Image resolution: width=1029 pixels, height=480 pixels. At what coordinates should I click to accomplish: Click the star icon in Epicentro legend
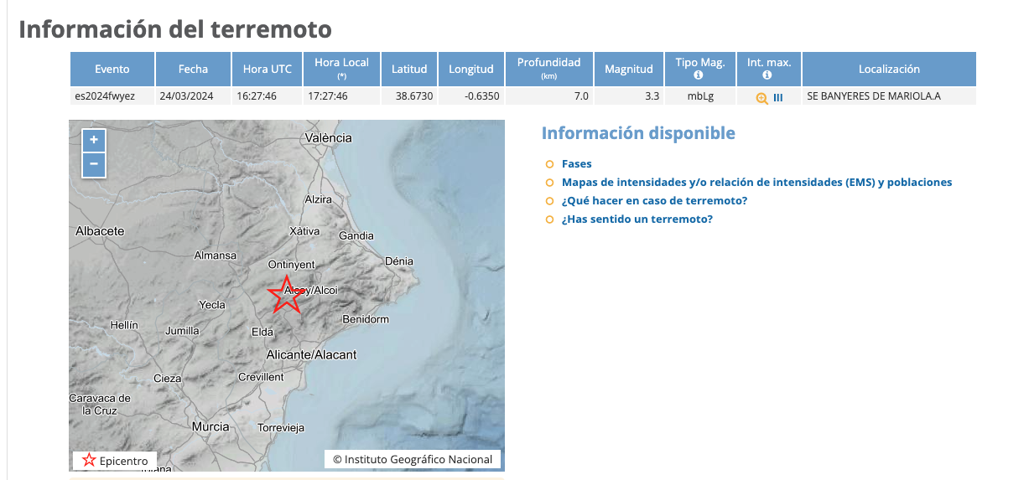[x=89, y=461]
